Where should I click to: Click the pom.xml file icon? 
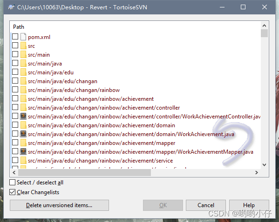coord(23,37)
